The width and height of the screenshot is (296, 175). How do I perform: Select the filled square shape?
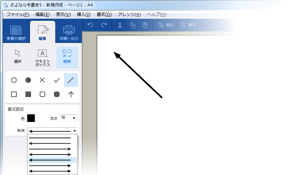[x=28, y=94]
